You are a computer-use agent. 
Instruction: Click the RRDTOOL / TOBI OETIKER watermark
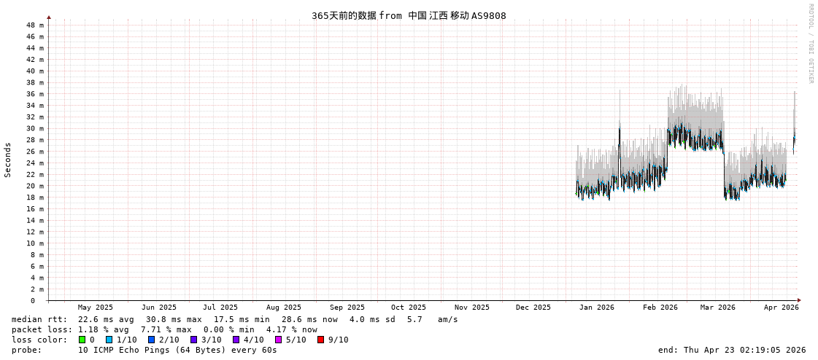click(x=810, y=44)
